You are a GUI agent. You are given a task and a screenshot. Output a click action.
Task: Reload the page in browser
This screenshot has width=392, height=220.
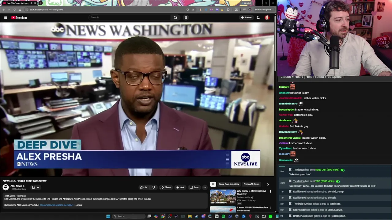point(14,9)
